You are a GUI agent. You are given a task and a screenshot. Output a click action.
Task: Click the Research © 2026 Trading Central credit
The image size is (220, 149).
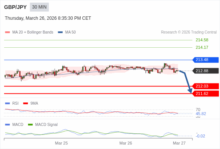point(189,32)
